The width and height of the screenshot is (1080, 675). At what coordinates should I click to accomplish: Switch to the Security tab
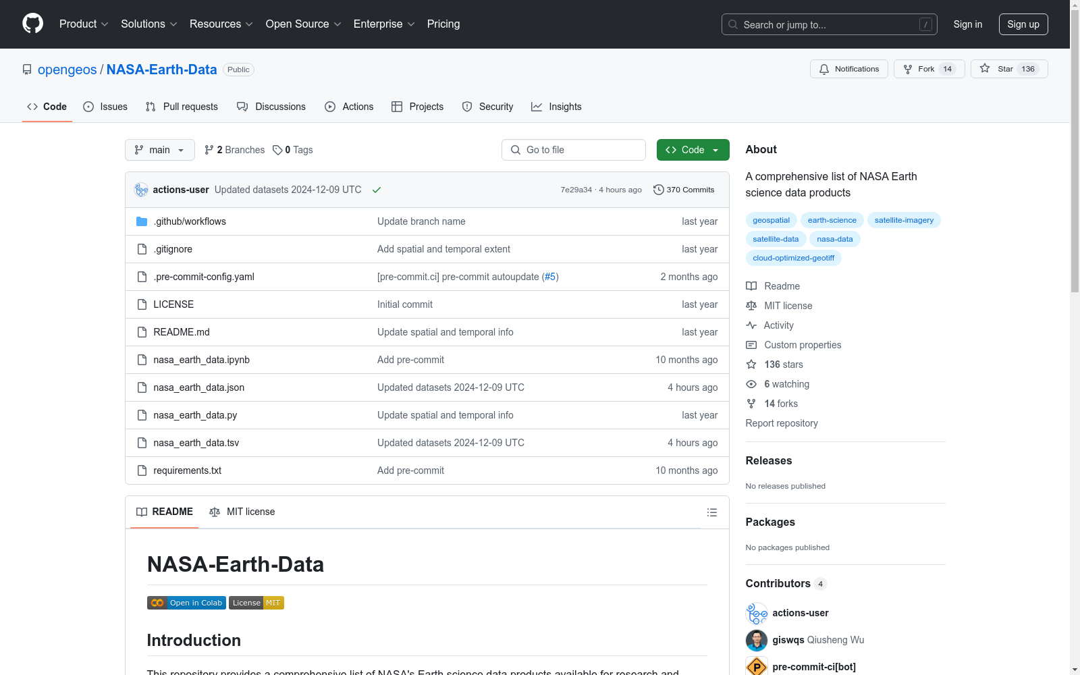[x=487, y=107]
